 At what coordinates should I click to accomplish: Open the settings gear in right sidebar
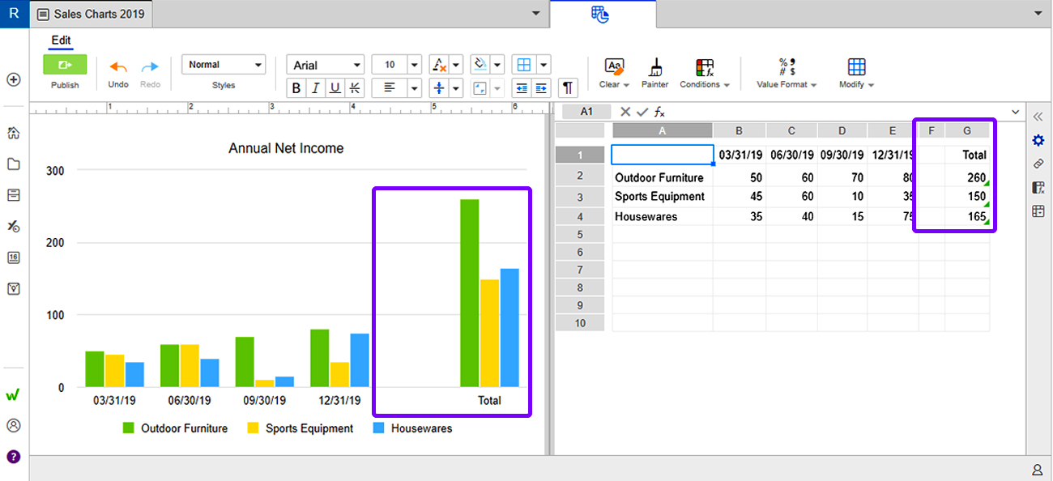[x=1038, y=140]
